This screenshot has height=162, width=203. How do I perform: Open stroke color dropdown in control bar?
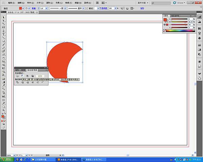29,8
